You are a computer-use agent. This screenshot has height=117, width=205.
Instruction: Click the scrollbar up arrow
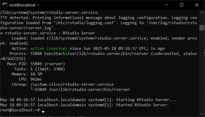pyautogui.click(x=202, y=13)
